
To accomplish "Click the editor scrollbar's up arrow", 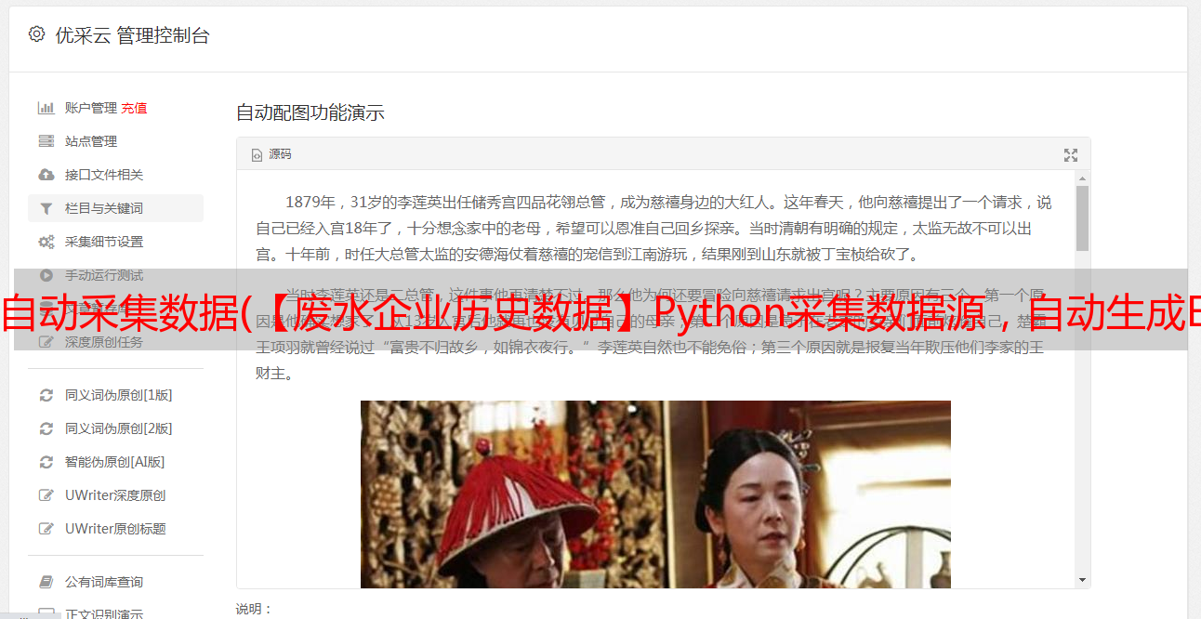I will coord(1082,178).
